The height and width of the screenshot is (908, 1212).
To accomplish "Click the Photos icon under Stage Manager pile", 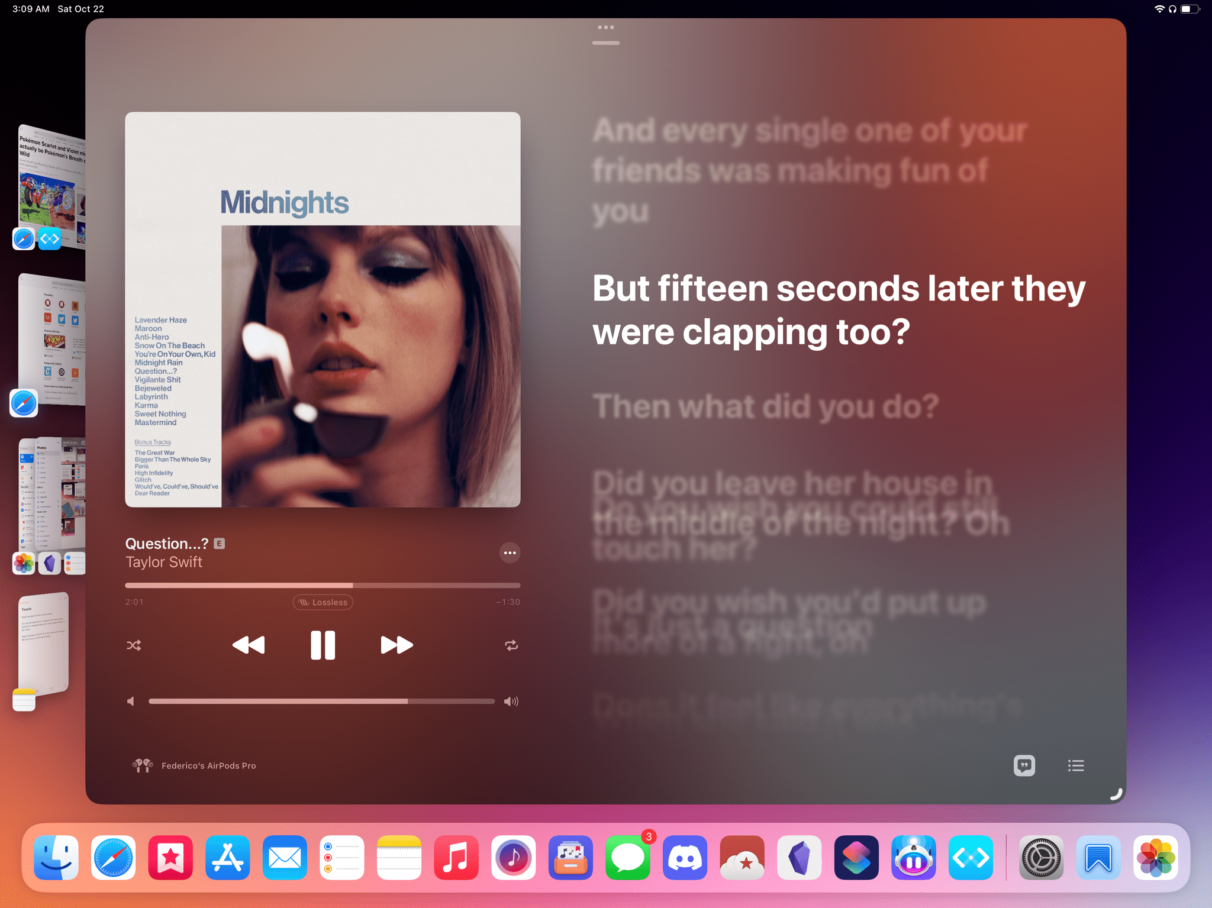I will point(24,563).
